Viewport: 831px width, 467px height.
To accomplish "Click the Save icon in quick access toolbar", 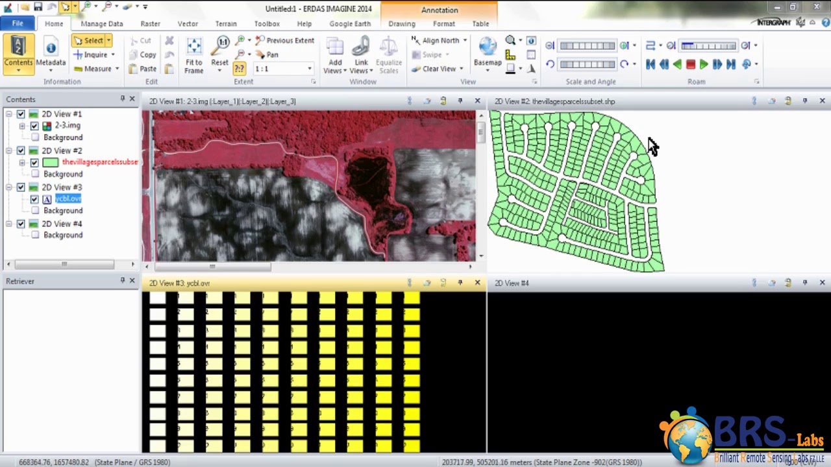I will 38,7.
